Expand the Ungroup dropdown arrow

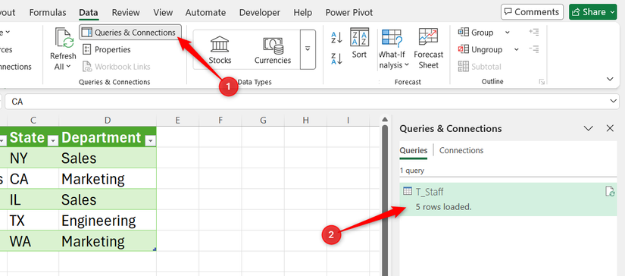click(x=516, y=49)
